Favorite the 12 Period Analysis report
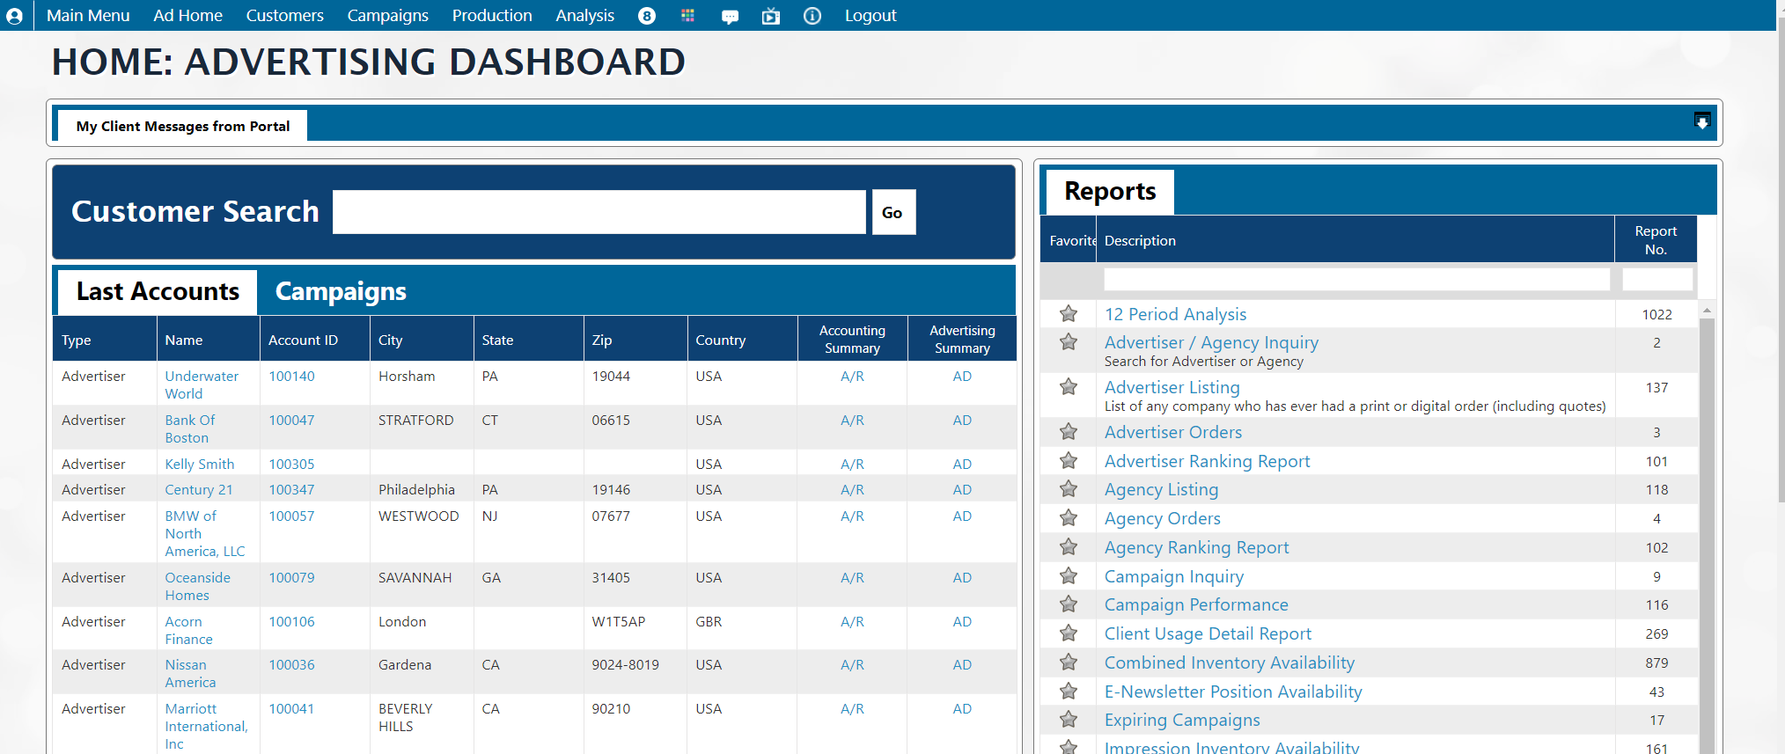Viewport: 1785px width, 754px height. [x=1069, y=314]
